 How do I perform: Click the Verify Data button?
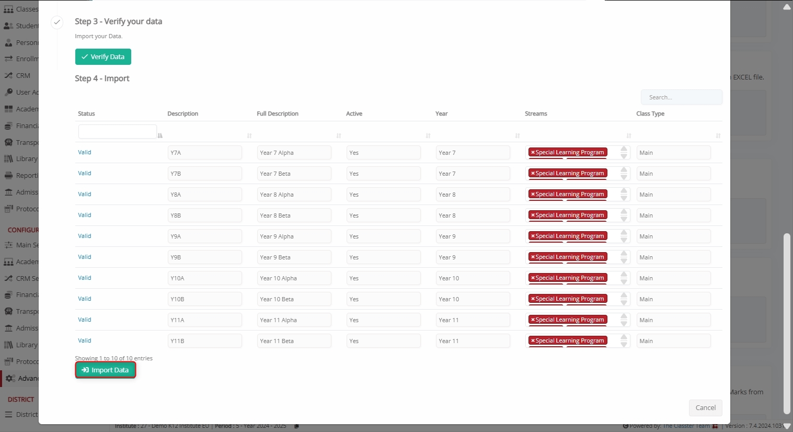tap(103, 56)
